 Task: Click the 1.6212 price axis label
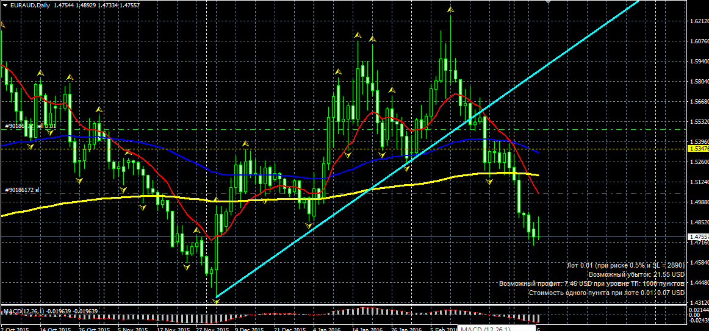699,21
